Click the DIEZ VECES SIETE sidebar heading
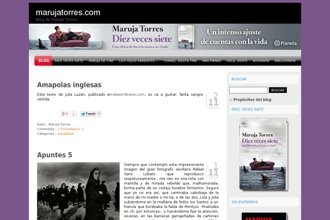This screenshot has height=220, width=330. click(x=248, y=109)
